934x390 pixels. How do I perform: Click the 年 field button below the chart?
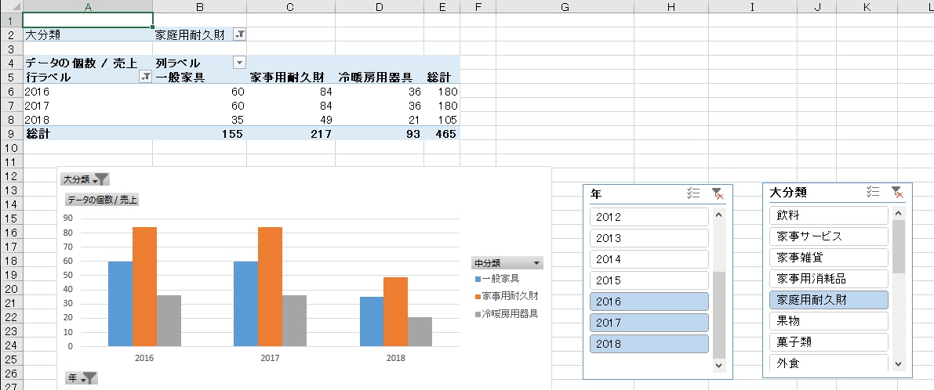coord(81,378)
